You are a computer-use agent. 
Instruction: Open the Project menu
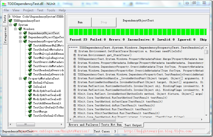(28, 10)
